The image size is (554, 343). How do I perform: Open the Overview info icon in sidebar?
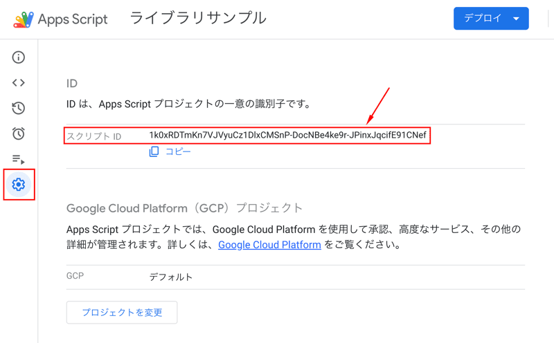point(19,57)
